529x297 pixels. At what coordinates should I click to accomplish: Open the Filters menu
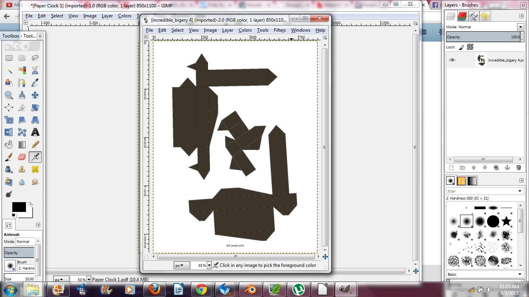(280, 30)
